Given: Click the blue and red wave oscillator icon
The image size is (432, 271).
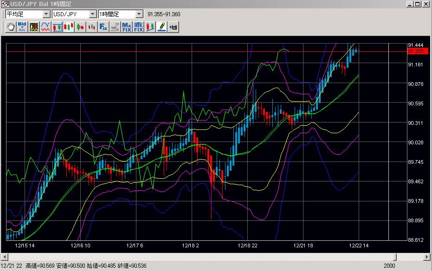Looking at the screenshot, I should coord(45,27).
